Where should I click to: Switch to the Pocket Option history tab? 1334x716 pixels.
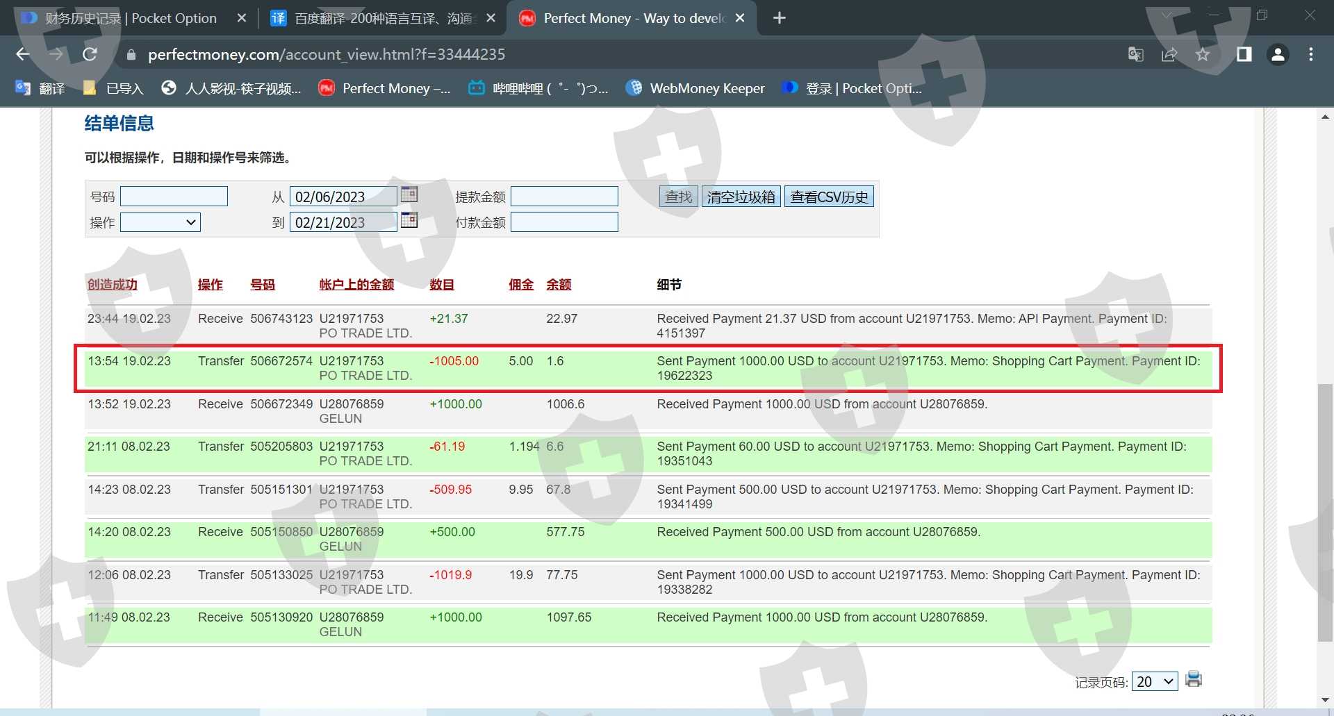click(132, 18)
